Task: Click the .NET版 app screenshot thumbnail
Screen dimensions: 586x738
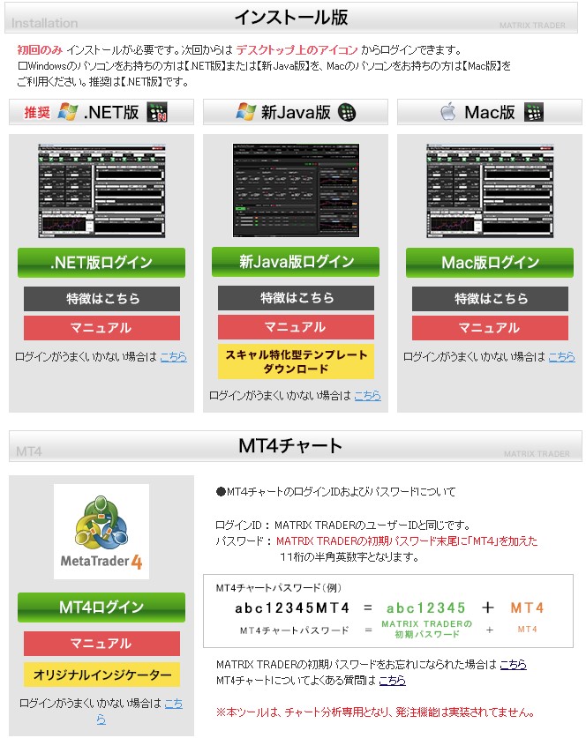Action: pos(101,191)
